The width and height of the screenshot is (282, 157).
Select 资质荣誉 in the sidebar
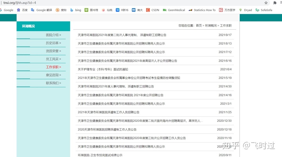pos(53,51)
